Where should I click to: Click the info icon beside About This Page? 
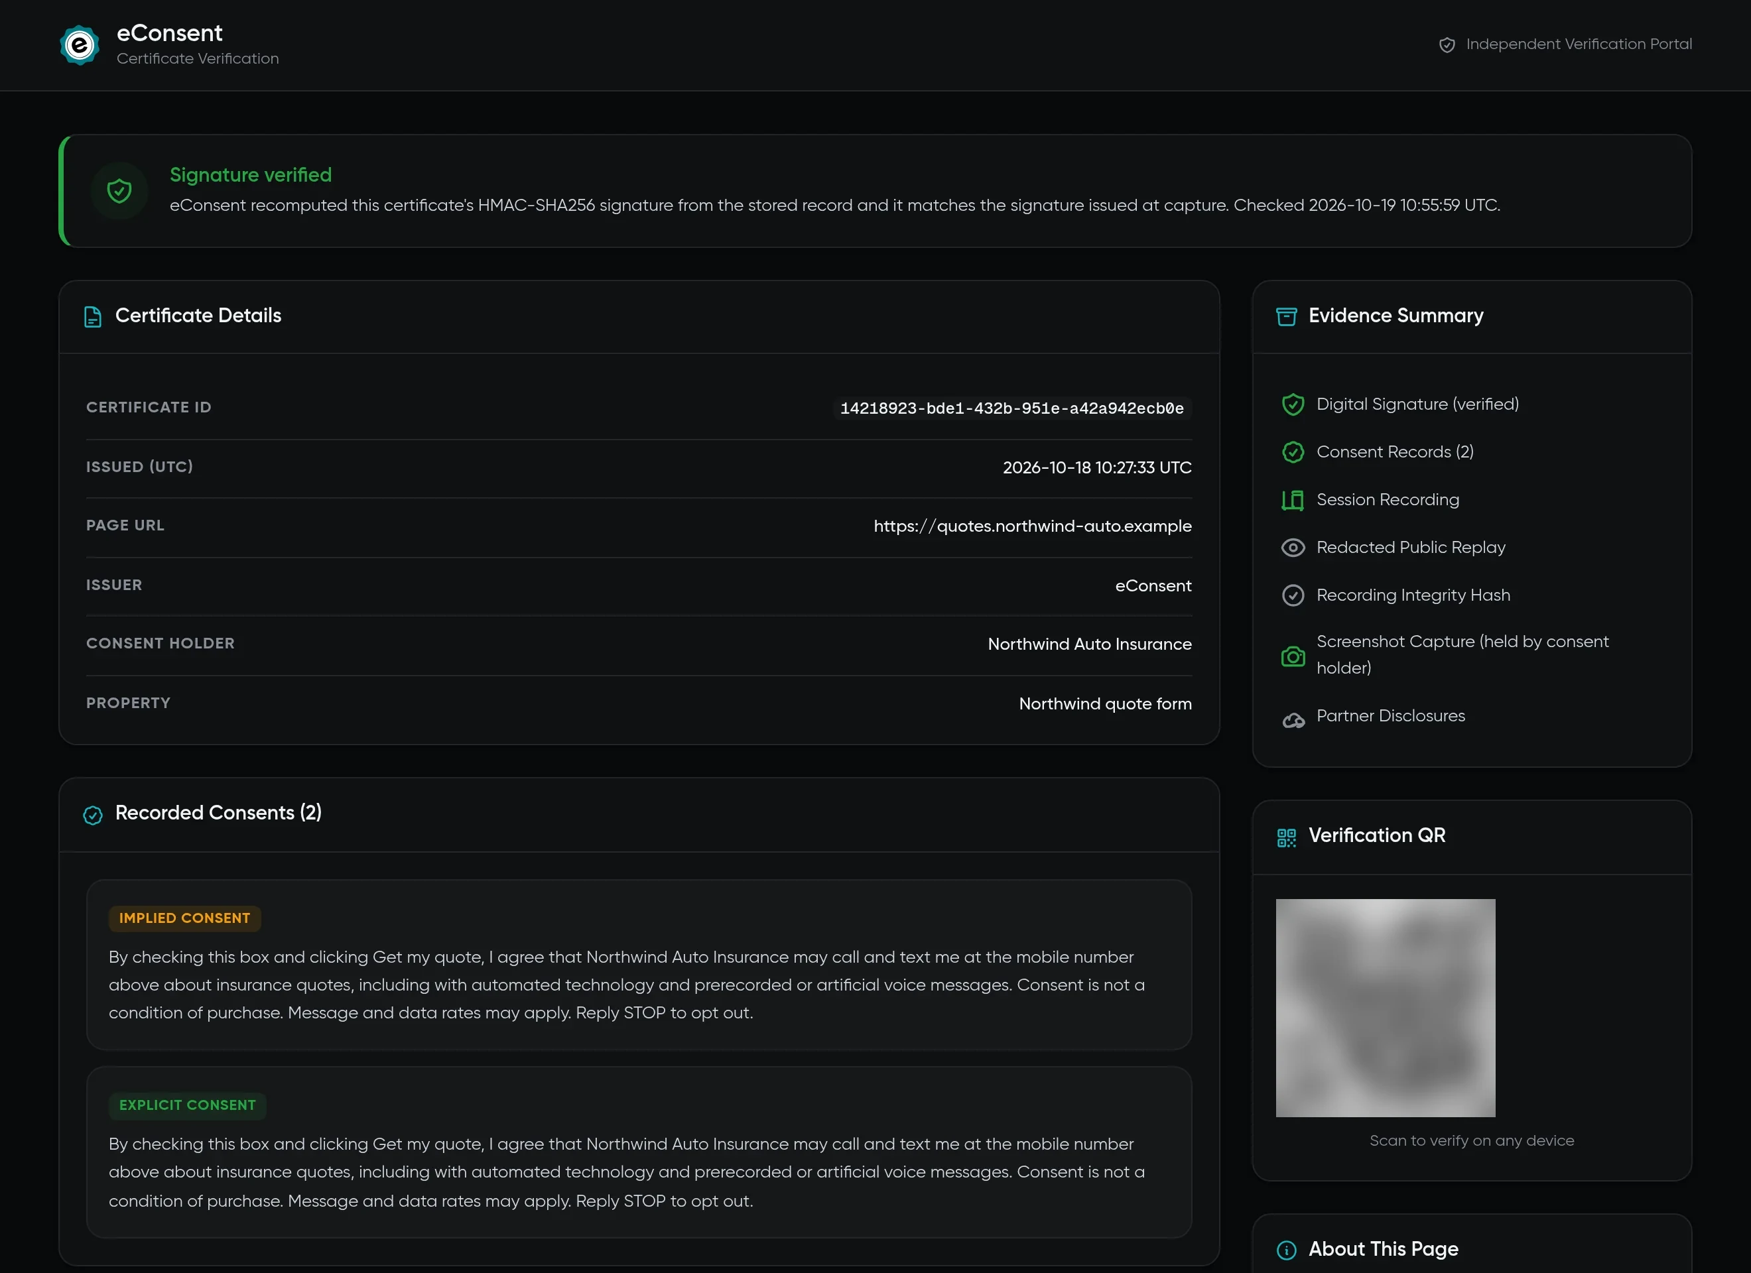pyautogui.click(x=1286, y=1250)
